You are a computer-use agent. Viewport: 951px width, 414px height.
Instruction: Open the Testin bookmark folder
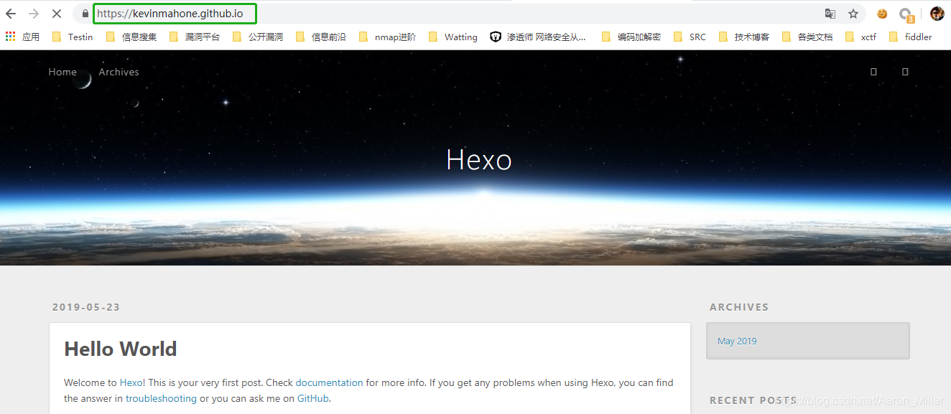(x=73, y=37)
